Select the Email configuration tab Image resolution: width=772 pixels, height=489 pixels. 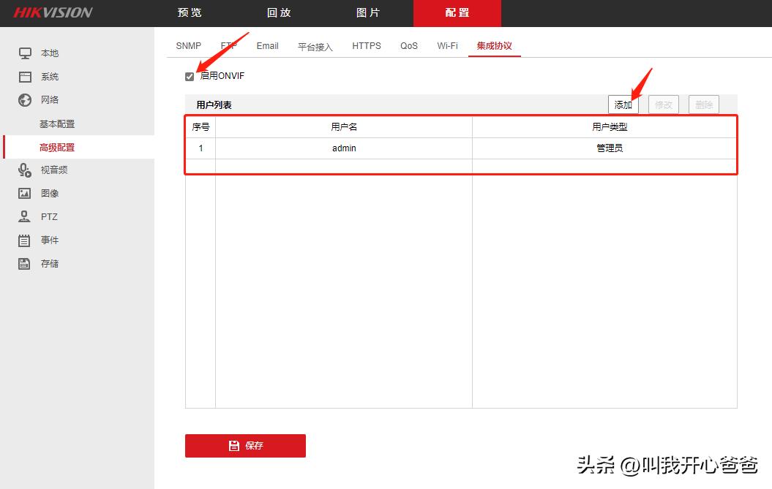coord(267,45)
